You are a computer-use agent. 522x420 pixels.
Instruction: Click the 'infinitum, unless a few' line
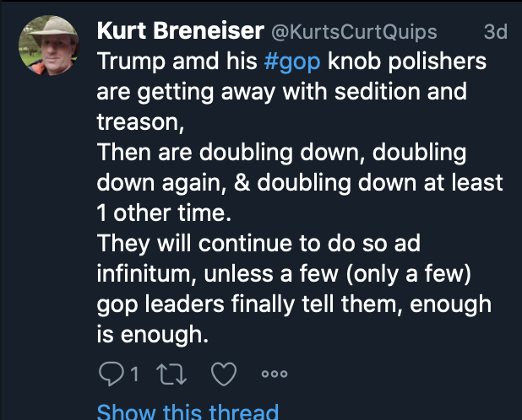[209, 274]
